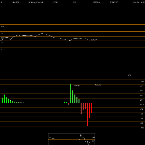The height and width of the screenshot is (145, 145).
Task: Click the MR axis label -20
Action: tap(142, 109)
